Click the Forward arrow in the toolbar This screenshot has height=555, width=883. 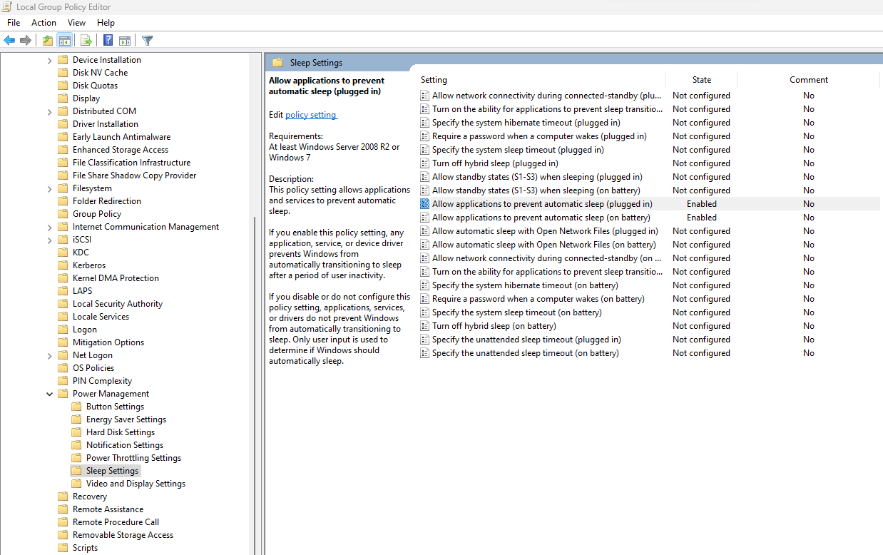pos(26,41)
